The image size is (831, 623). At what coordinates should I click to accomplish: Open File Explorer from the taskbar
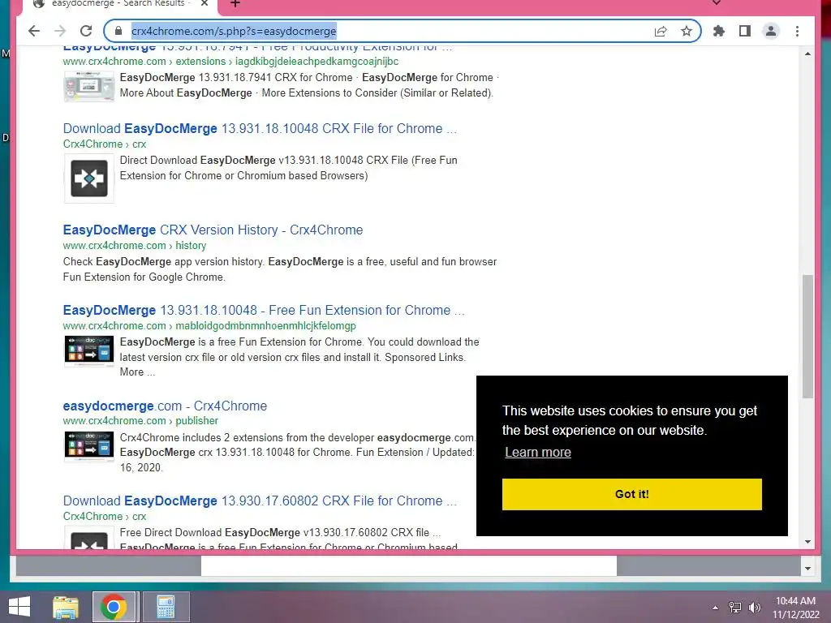[66, 607]
